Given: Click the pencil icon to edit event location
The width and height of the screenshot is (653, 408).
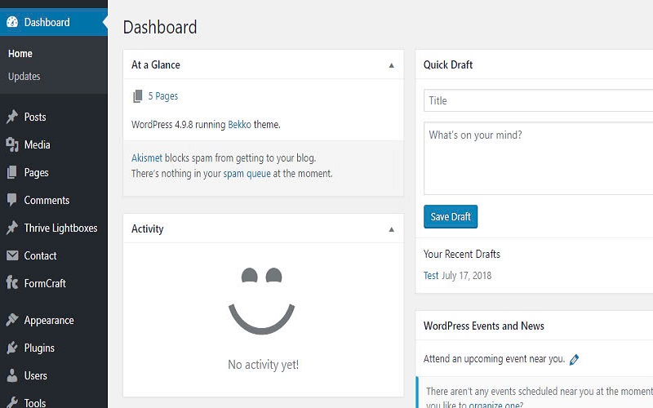Looking at the screenshot, I should [x=574, y=359].
